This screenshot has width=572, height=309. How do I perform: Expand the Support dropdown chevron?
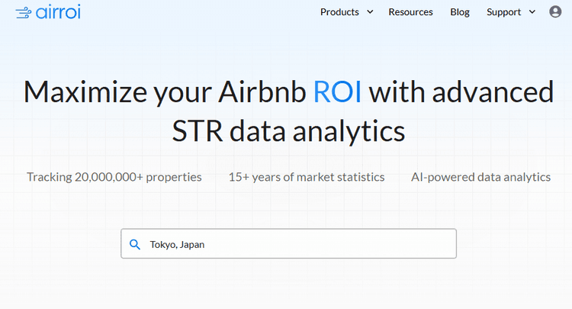(532, 12)
